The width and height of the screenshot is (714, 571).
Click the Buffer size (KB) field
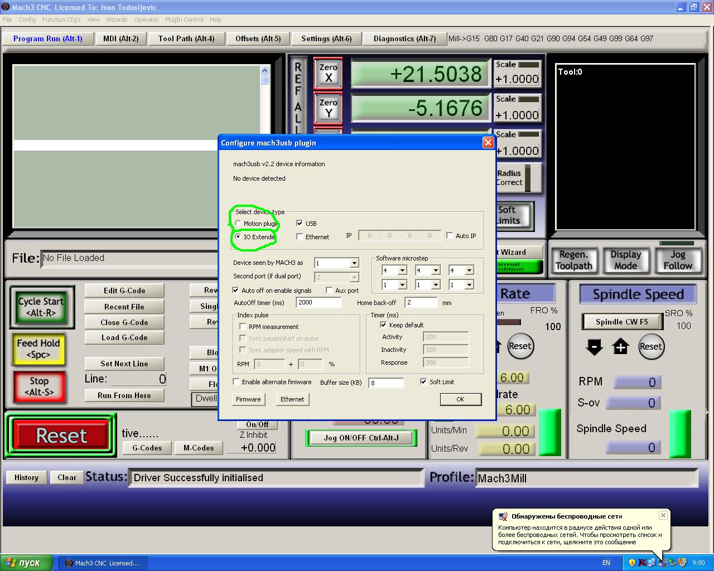tap(386, 383)
